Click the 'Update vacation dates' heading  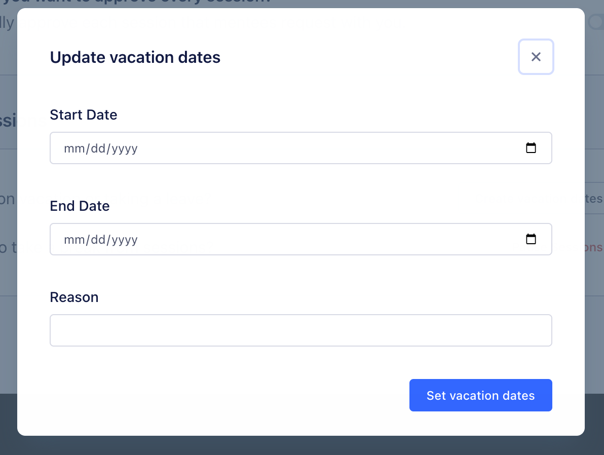[135, 57]
